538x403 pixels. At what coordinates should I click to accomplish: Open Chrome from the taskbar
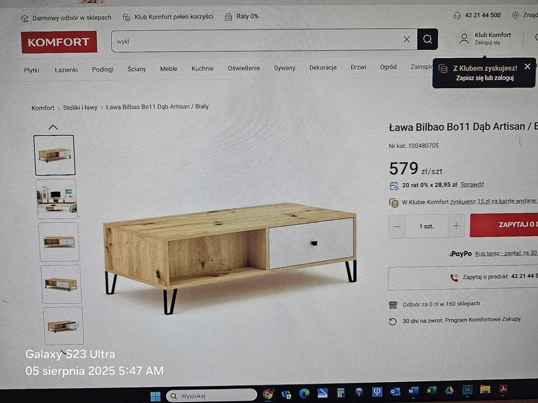tap(268, 394)
